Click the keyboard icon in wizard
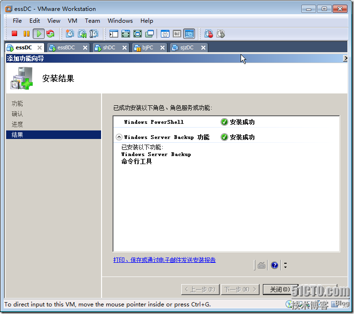This screenshot has width=354, height=314. (x=261, y=265)
